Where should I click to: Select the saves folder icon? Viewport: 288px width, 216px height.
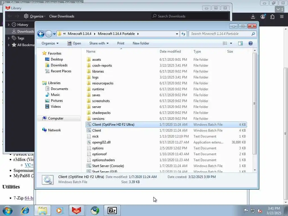click(89, 95)
